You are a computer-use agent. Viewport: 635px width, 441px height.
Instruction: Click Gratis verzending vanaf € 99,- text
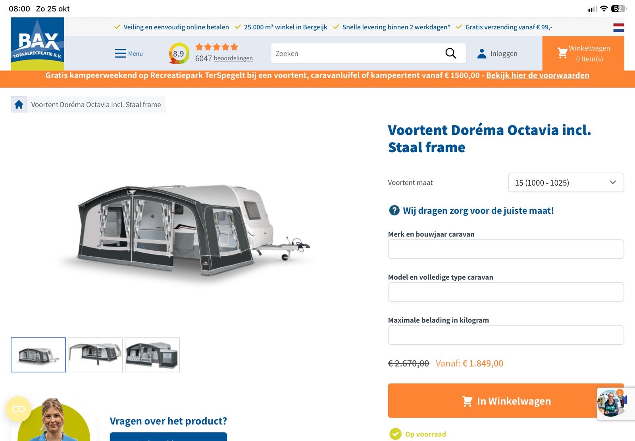(x=509, y=27)
